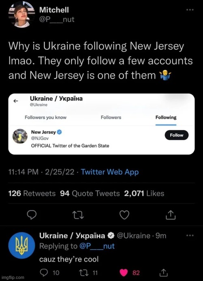Select the Following tab
The image size is (203, 281).
pos(166,117)
